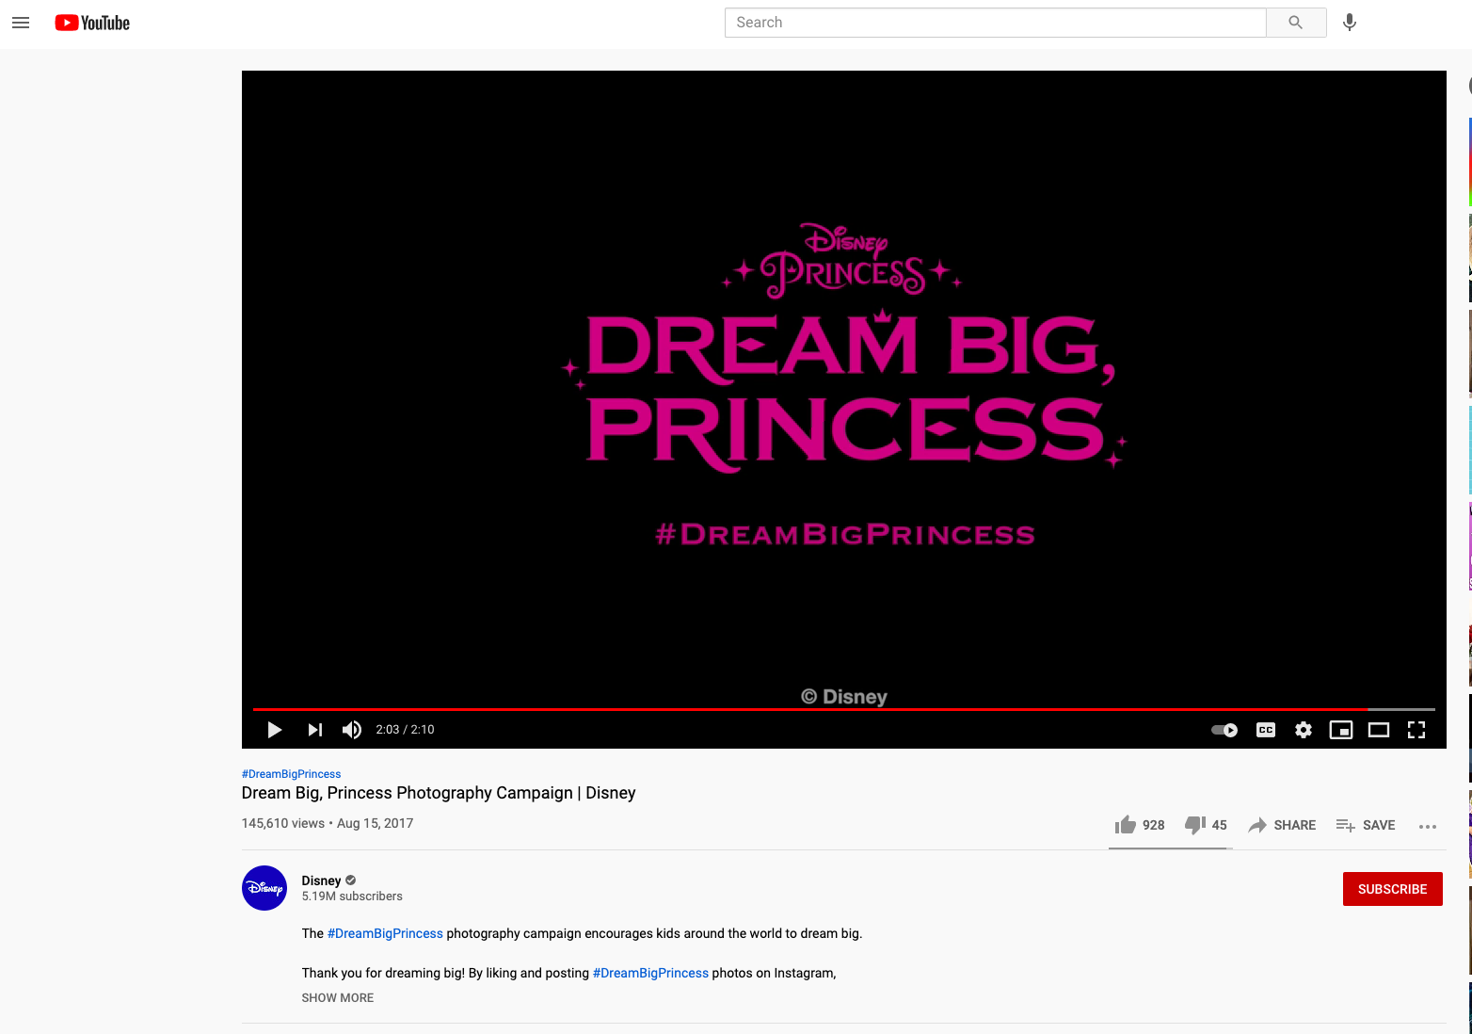Open the hamburger guide menu
This screenshot has height=1034, width=1472.
click(x=21, y=23)
